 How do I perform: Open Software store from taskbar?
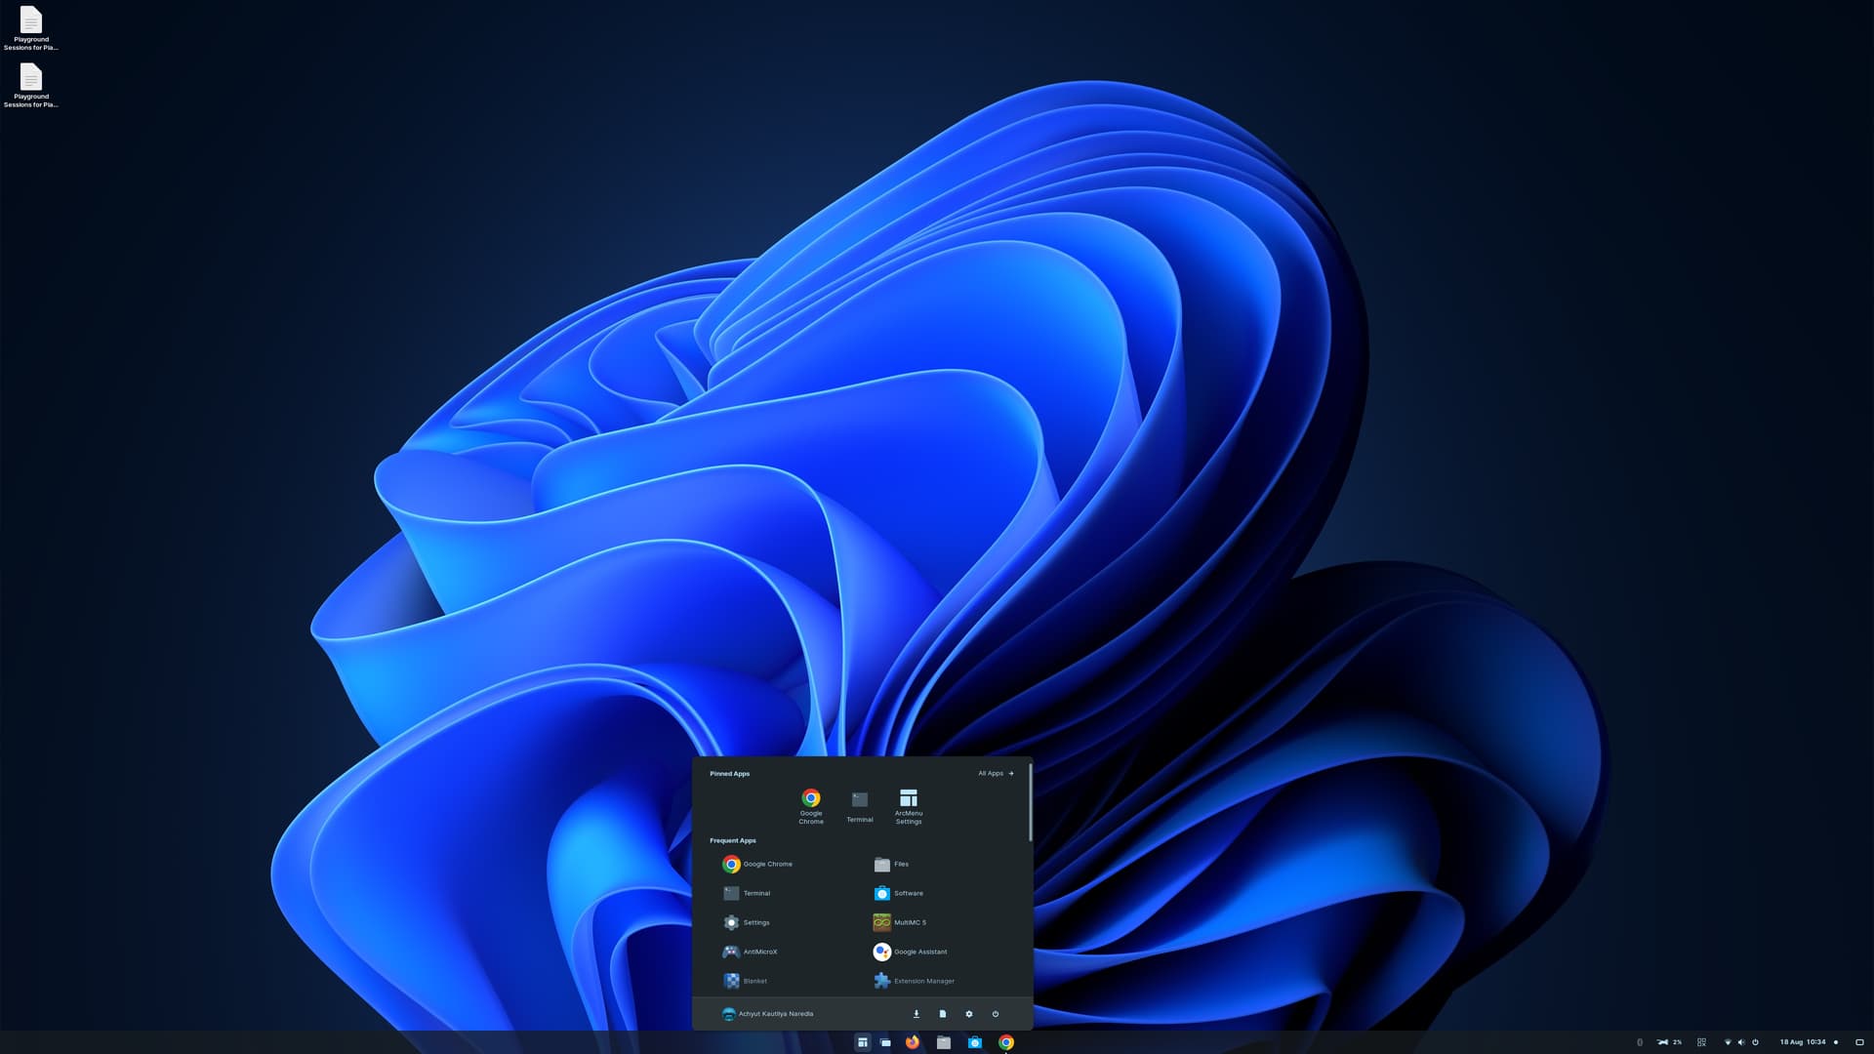(x=975, y=1042)
